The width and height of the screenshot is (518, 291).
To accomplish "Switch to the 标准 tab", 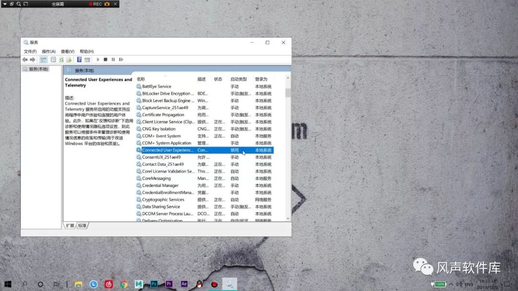I will pyautogui.click(x=82, y=225).
